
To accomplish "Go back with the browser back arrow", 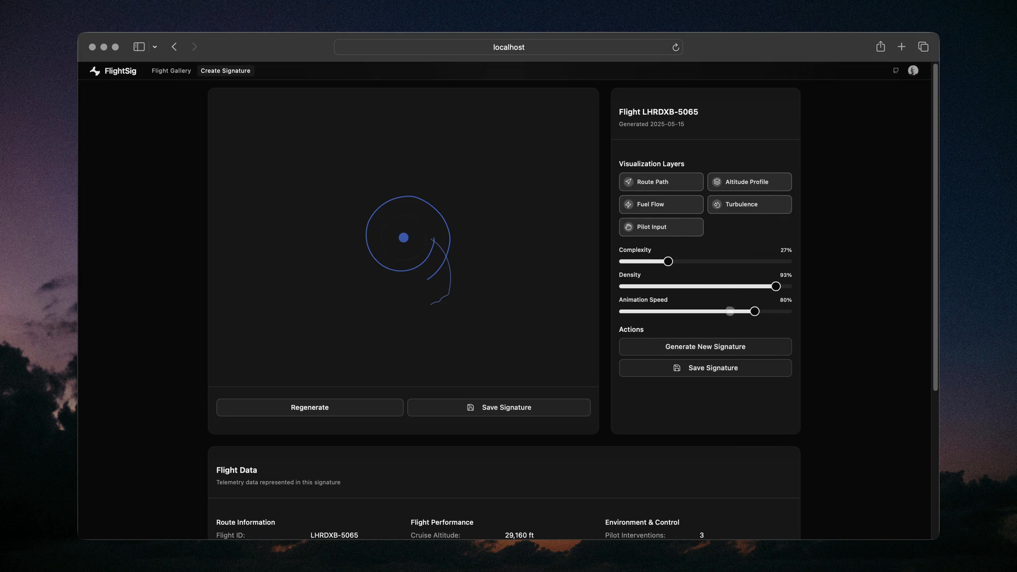I will (x=174, y=47).
